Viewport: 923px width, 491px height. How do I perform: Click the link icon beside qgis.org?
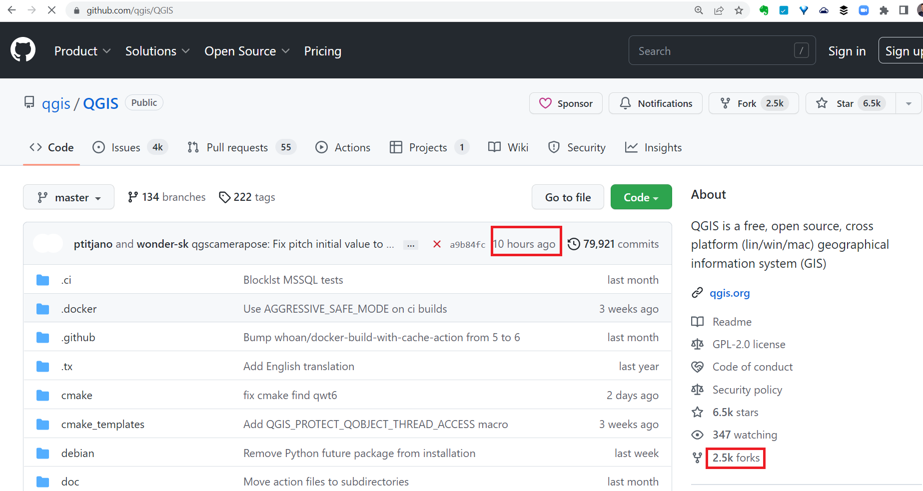click(697, 293)
